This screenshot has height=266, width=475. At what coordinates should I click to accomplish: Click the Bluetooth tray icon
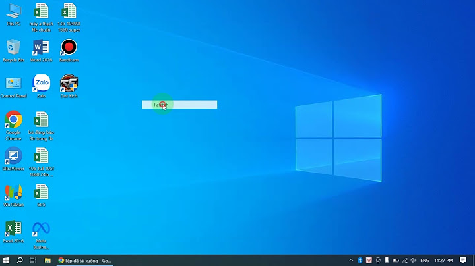pyautogui.click(x=360, y=260)
